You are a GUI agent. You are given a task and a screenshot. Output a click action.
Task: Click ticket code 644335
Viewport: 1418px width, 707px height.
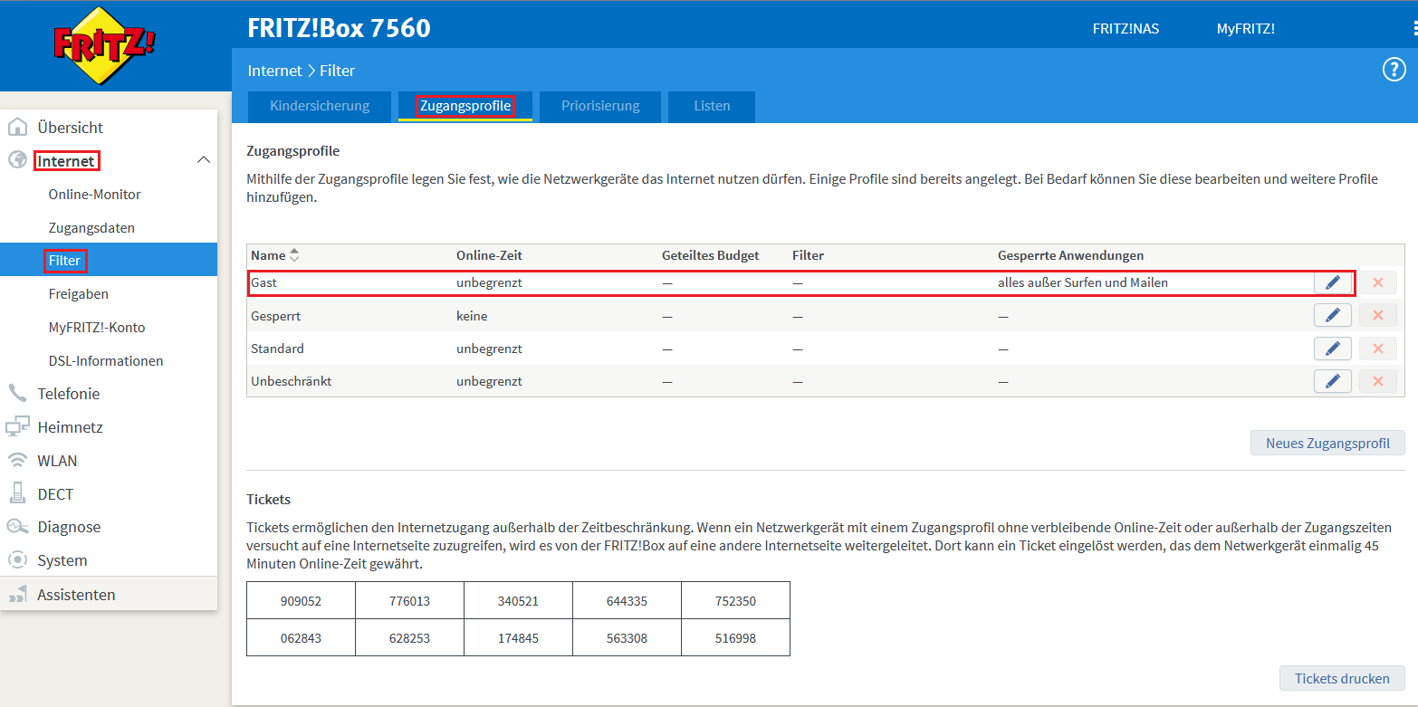(x=627, y=601)
